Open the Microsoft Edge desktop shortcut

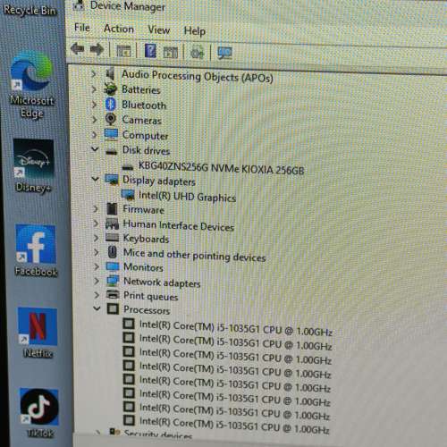pos(31,84)
